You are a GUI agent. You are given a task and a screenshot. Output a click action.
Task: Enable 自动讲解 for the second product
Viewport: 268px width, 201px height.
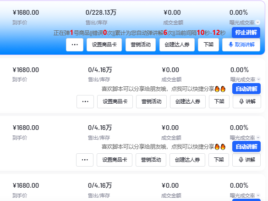pos(246,89)
